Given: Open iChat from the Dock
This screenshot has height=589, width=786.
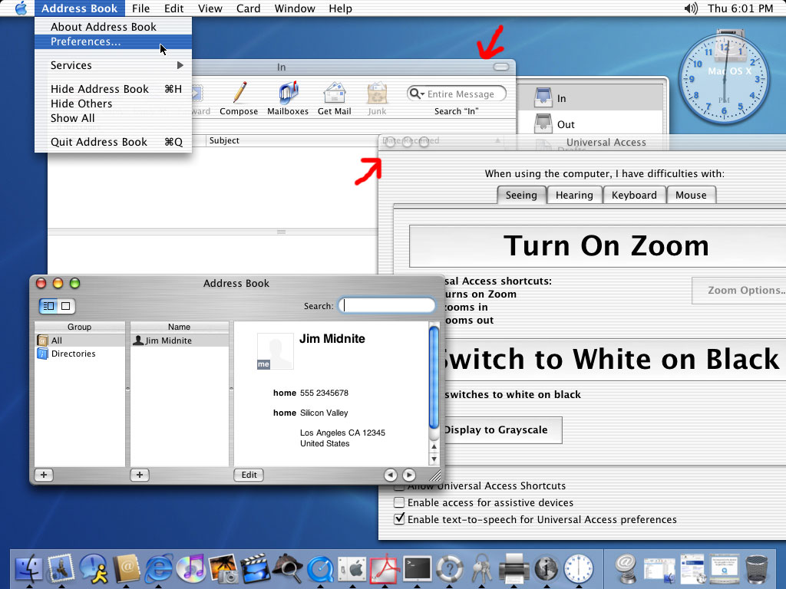Looking at the screenshot, I should pos(94,569).
